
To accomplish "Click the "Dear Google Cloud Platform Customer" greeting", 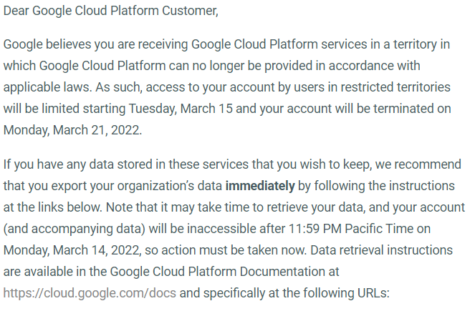I will point(110,12).
